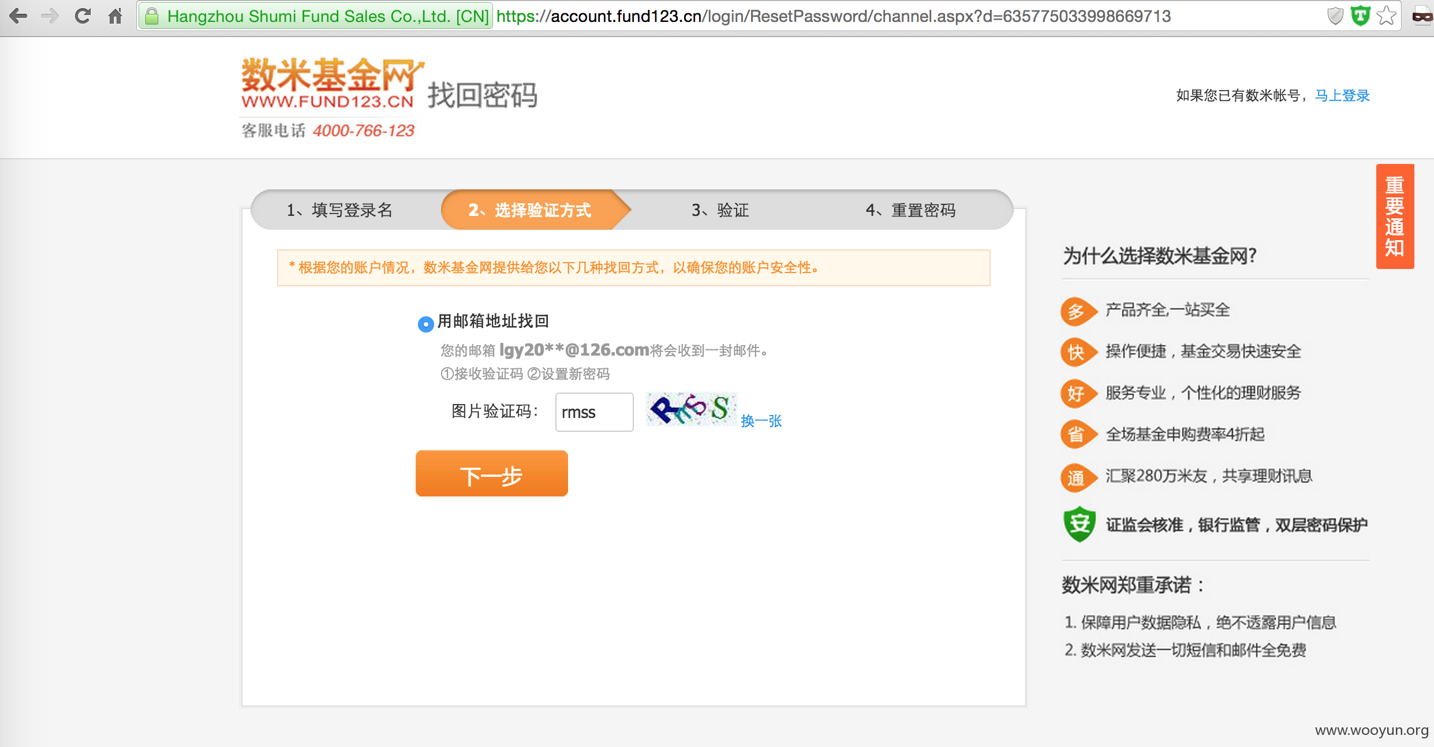Viewport: 1434px width, 747px height.
Task: Click step 4、重置密码
Action: 910,210
